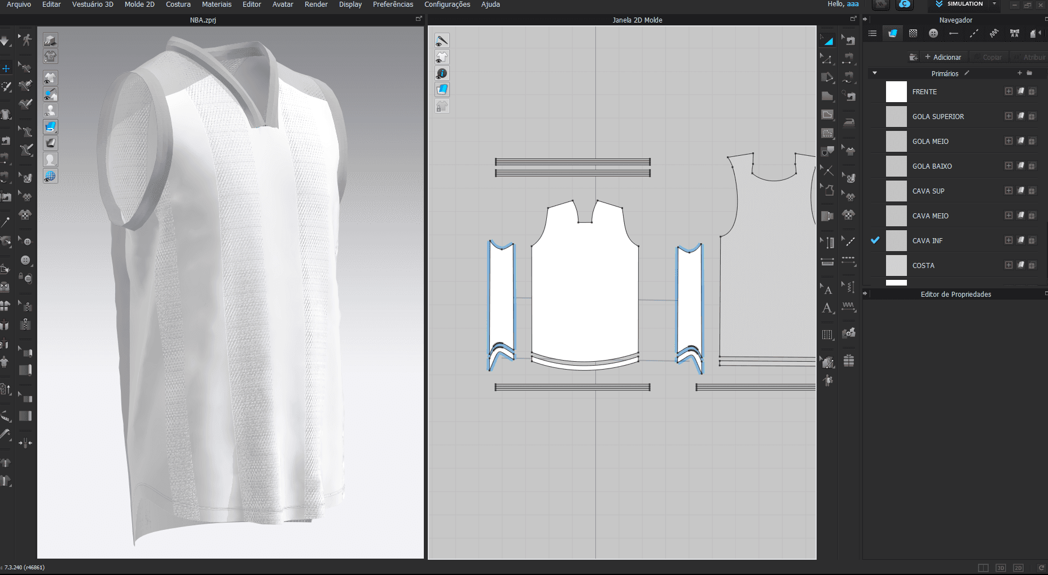Select the GOLA SUPERIOR fabric item
Viewport: 1048px width, 575px height.
[938, 117]
